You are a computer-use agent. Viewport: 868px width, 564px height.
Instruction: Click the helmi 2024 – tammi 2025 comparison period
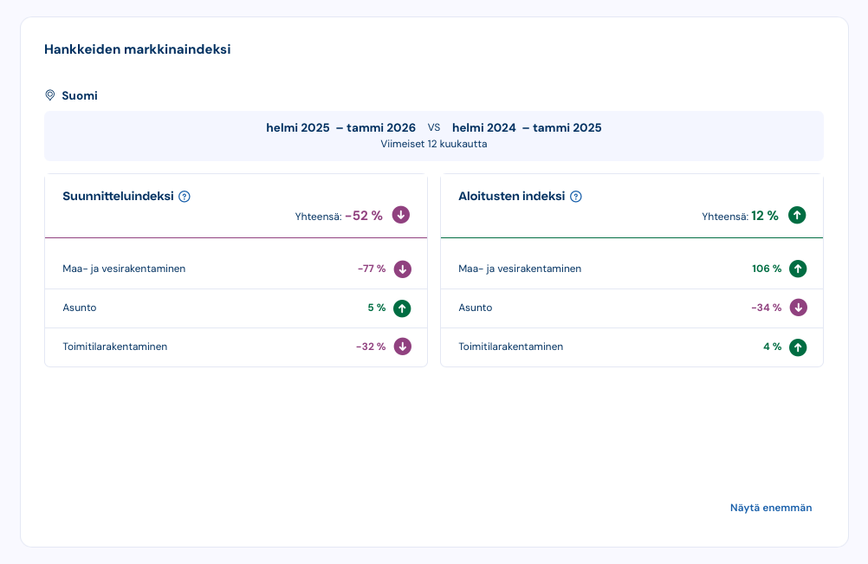527,127
